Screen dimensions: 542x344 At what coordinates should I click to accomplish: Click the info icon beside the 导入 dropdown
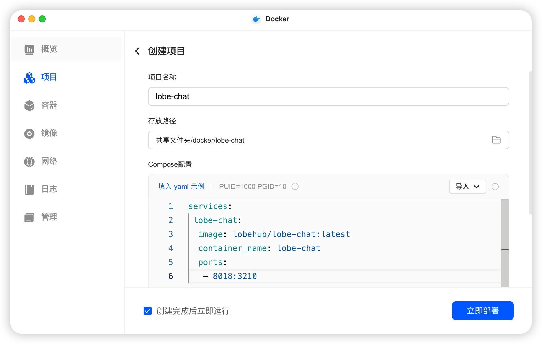click(495, 187)
